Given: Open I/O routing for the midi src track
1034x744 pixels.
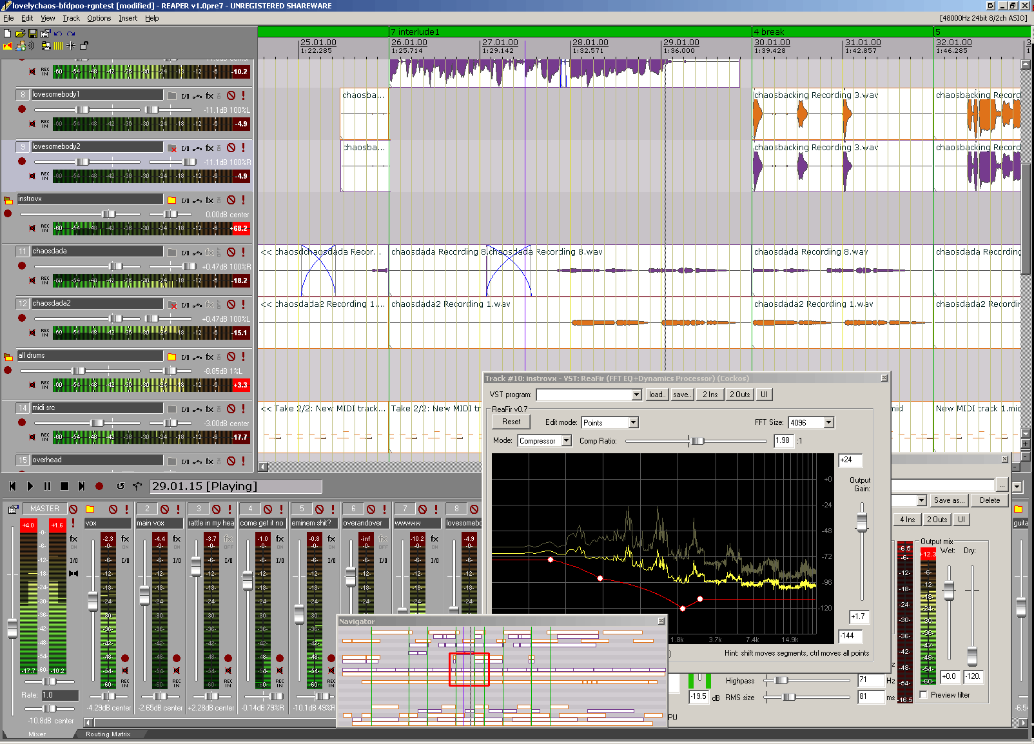Looking at the screenshot, I should (185, 409).
